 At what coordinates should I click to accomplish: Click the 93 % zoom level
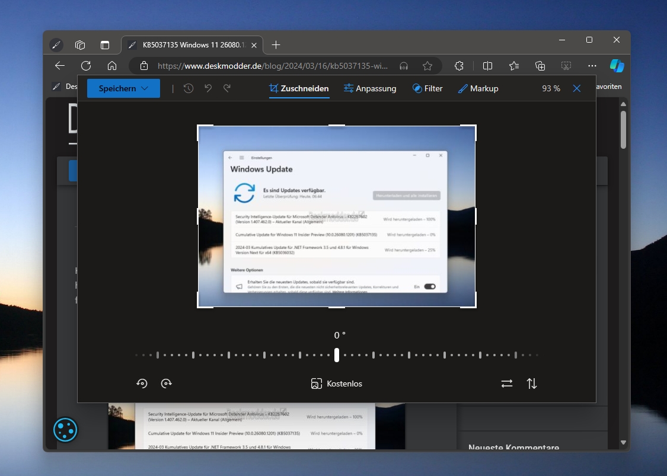[x=551, y=88]
